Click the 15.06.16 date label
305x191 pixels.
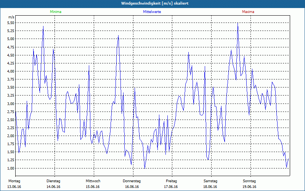93,187
